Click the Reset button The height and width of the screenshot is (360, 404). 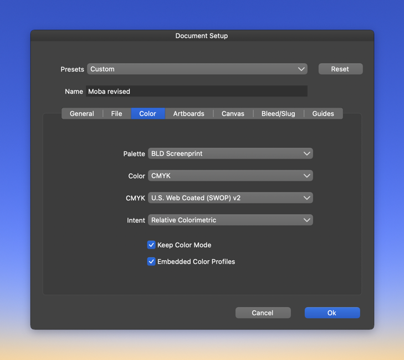click(x=340, y=69)
